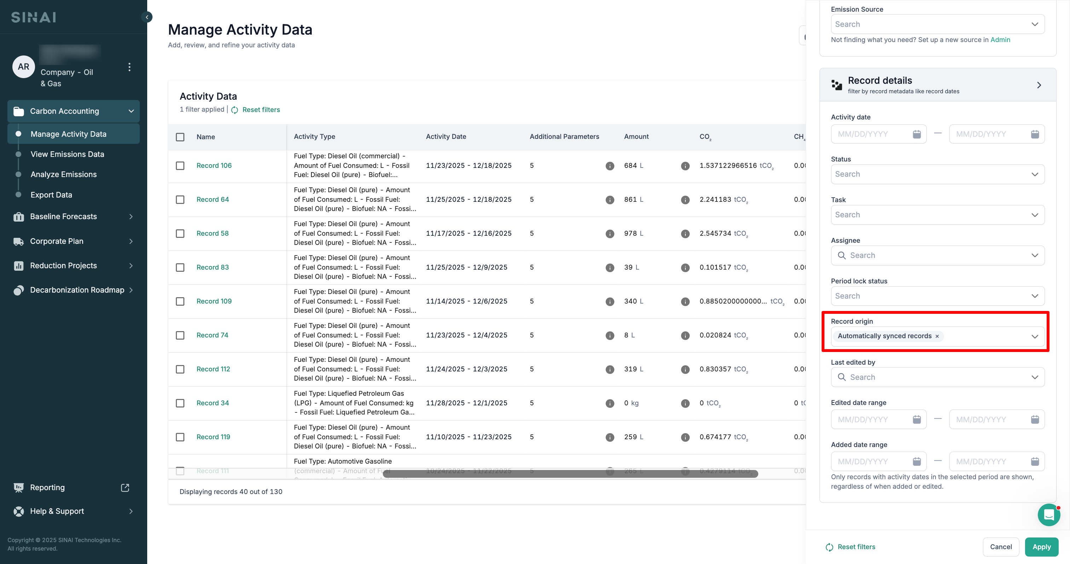This screenshot has width=1070, height=564.
Task: Open the user options kebab menu
Action: 130,67
